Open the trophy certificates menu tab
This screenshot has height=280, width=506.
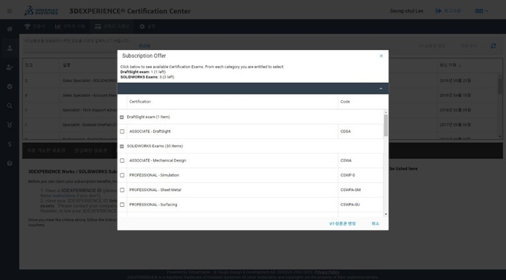(34, 26)
